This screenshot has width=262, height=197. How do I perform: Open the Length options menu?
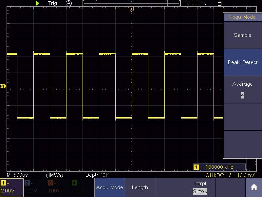(x=140, y=187)
